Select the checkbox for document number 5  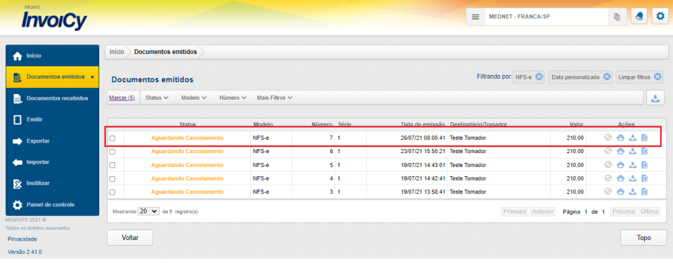point(112,166)
